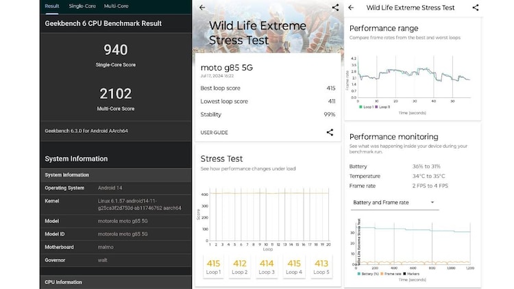Viewport: 514px width, 289px height.
Task: Tap the Loop 1 score card
Action: [x=213, y=266]
